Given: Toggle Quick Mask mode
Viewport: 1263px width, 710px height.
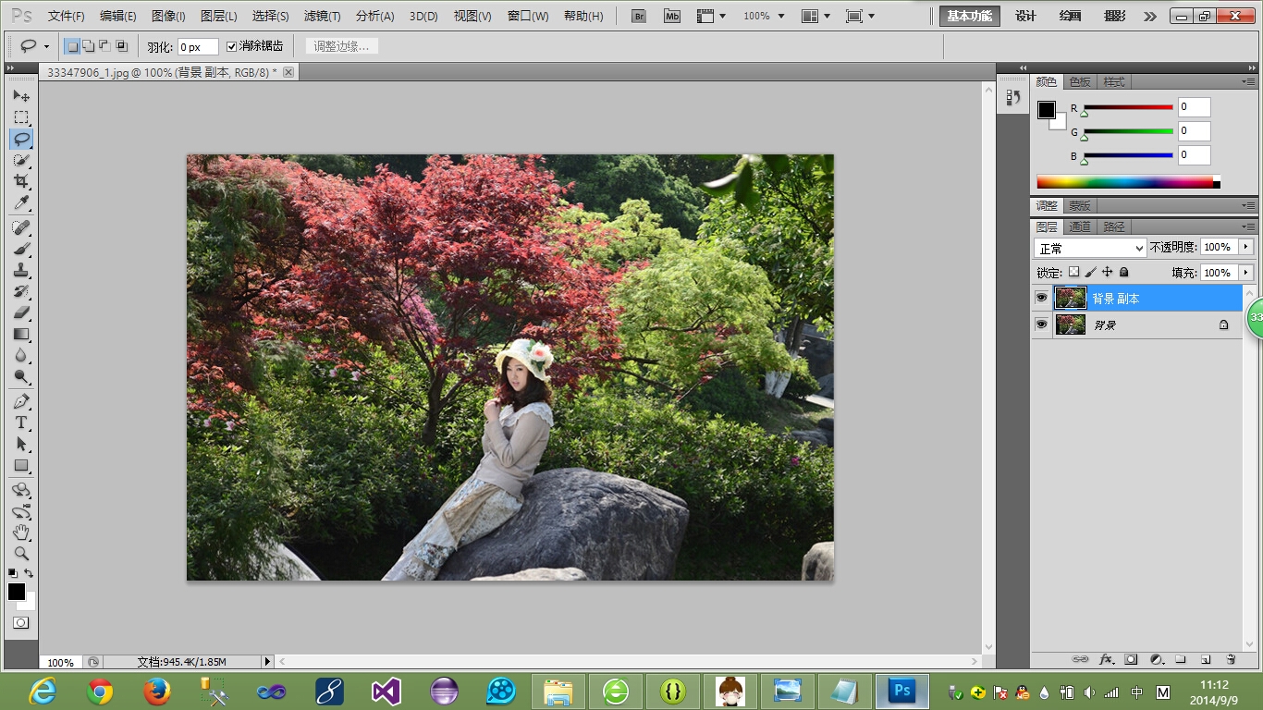Looking at the screenshot, I should 21,623.
